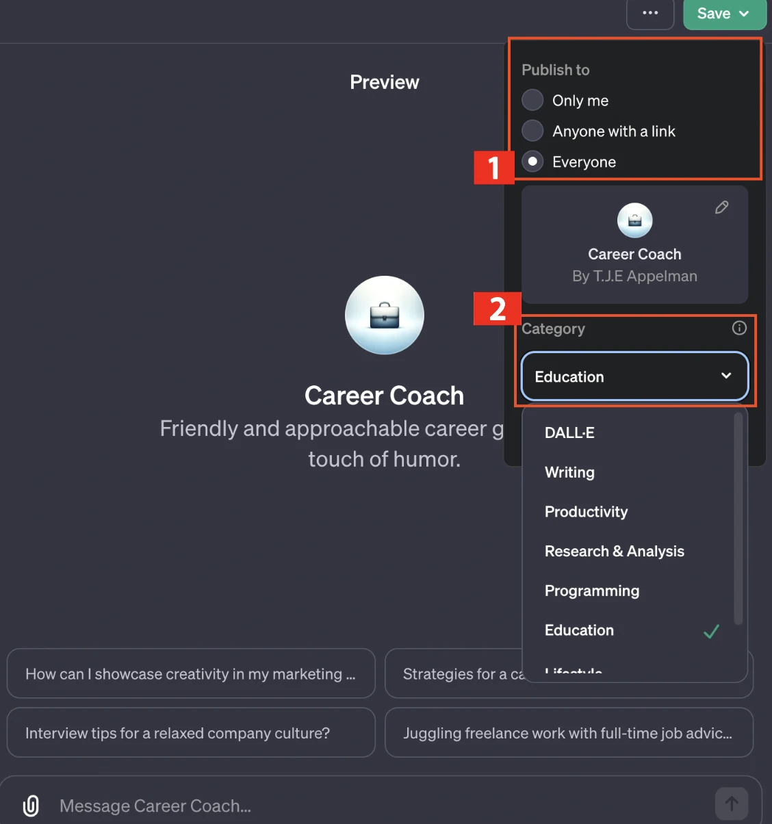Collapse the Education category dropdown
This screenshot has height=824, width=772.
[x=634, y=376]
